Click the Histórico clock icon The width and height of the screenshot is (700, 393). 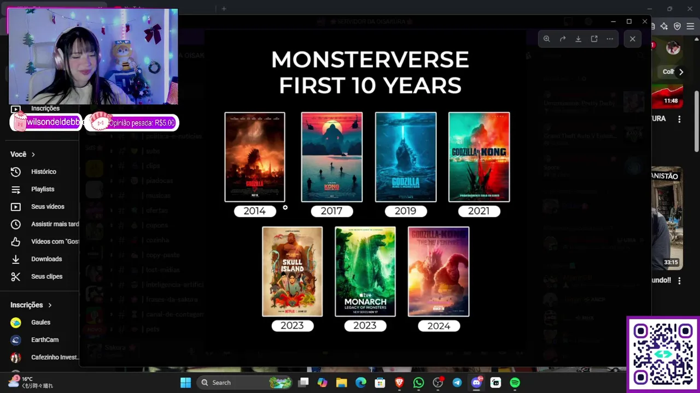(16, 172)
